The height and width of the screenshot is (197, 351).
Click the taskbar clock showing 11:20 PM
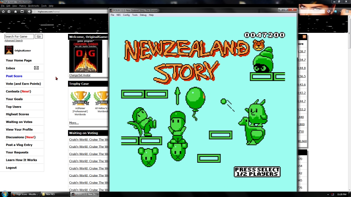coord(341,194)
